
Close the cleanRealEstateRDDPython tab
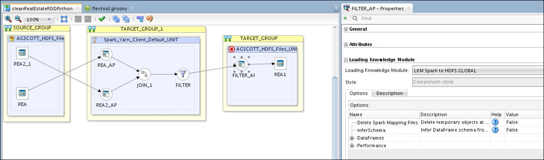78,8
